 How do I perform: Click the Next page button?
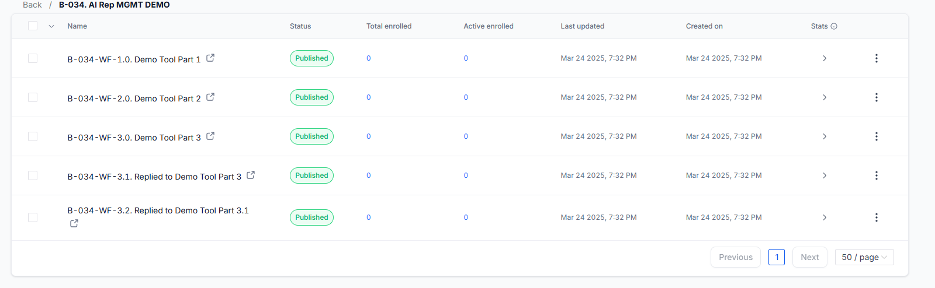pyautogui.click(x=810, y=257)
